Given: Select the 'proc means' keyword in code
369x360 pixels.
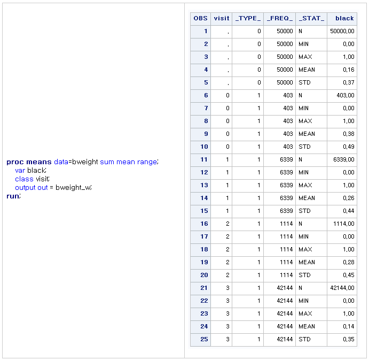Looking at the screenshot, I should 29,162.
